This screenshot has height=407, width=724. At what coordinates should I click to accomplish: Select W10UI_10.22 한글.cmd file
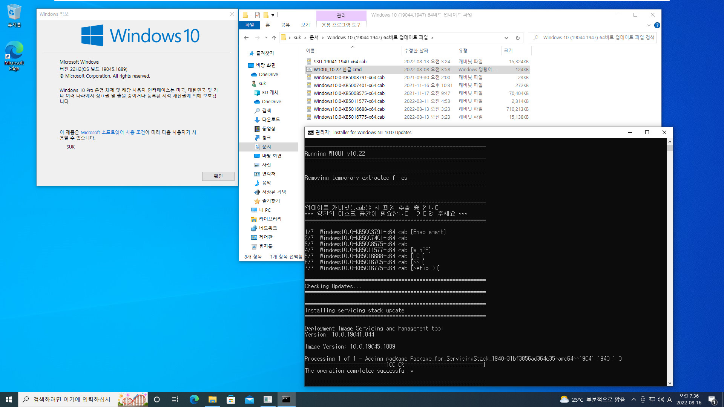tap(417, 70)
